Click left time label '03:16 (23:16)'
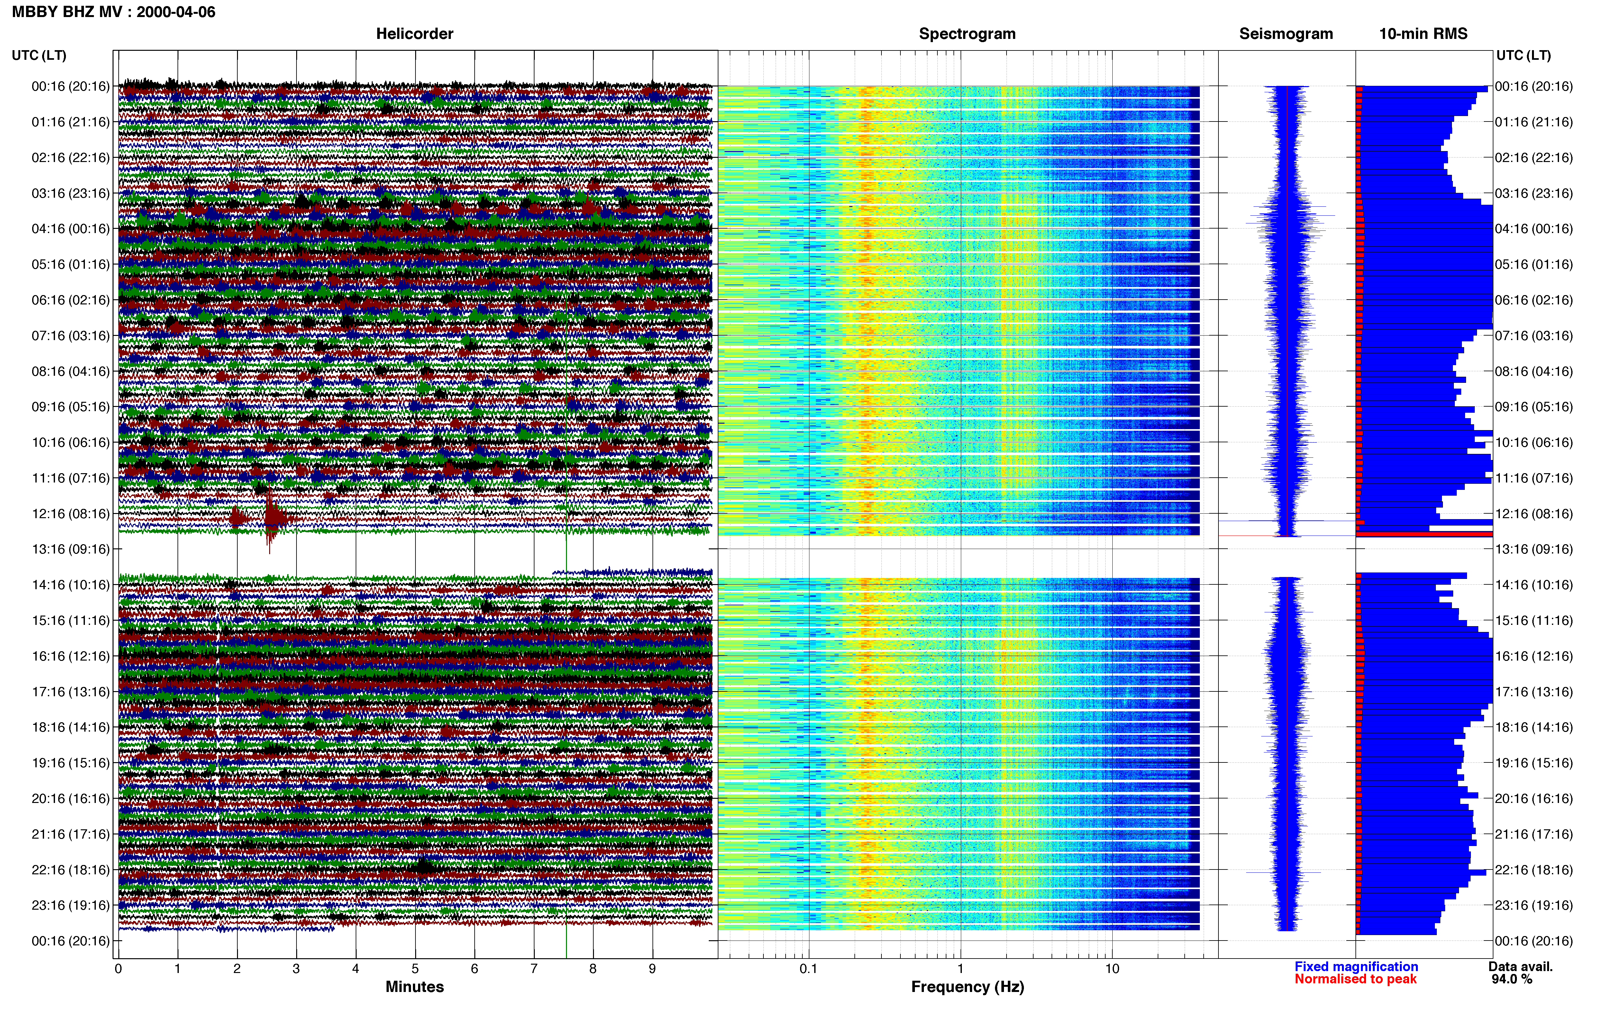Image resolution: width=1614 pixels, height=1009 pixels. coord(71,194)
